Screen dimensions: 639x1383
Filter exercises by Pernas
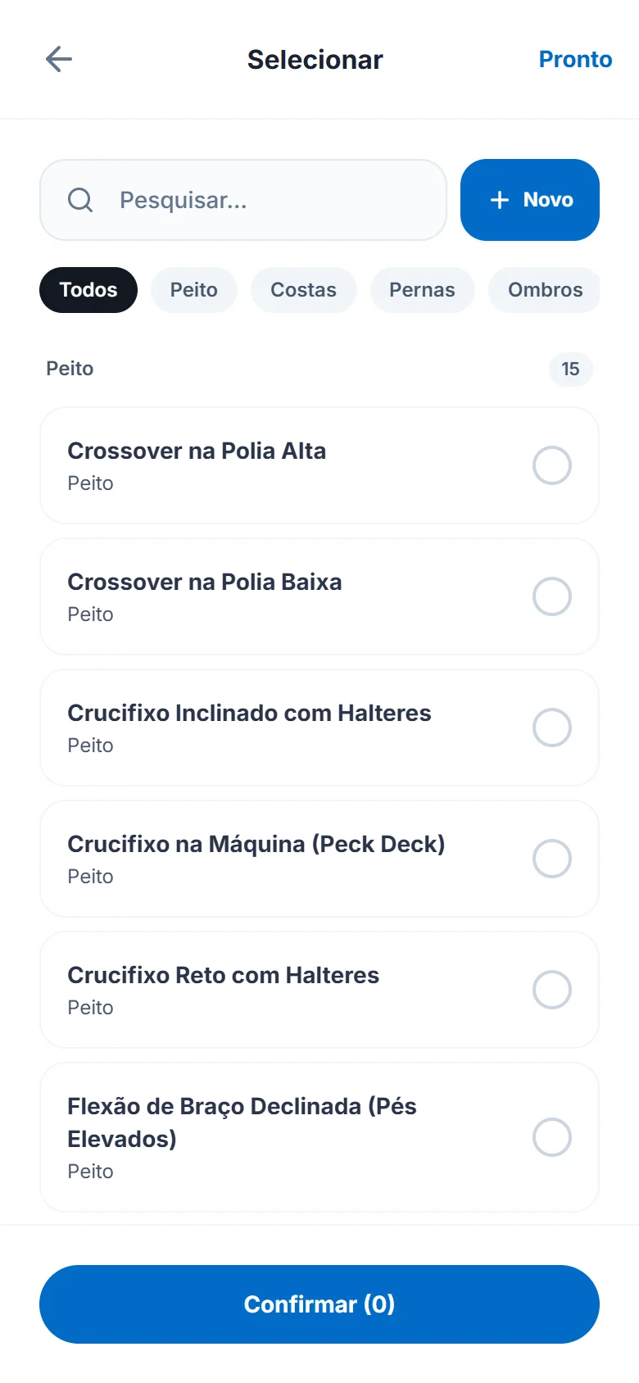(422, 290)
